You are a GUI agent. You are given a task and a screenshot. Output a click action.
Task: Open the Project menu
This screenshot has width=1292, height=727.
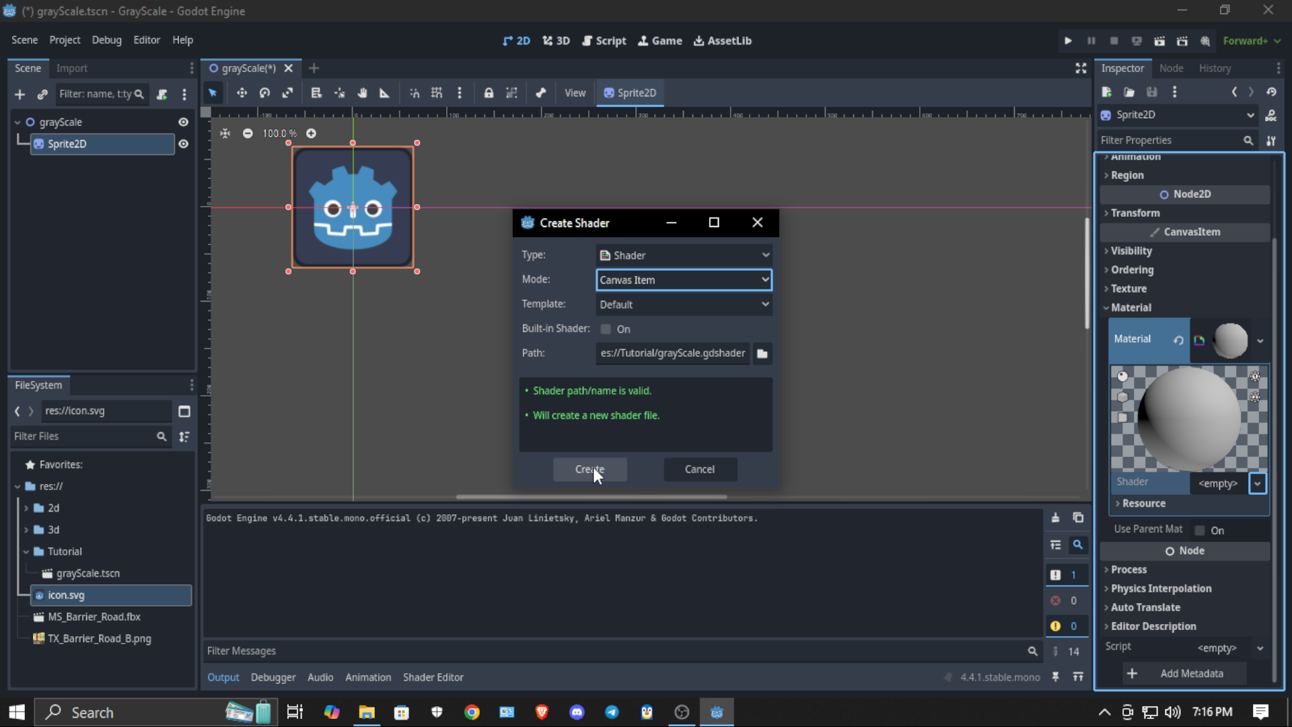[64, 40]
